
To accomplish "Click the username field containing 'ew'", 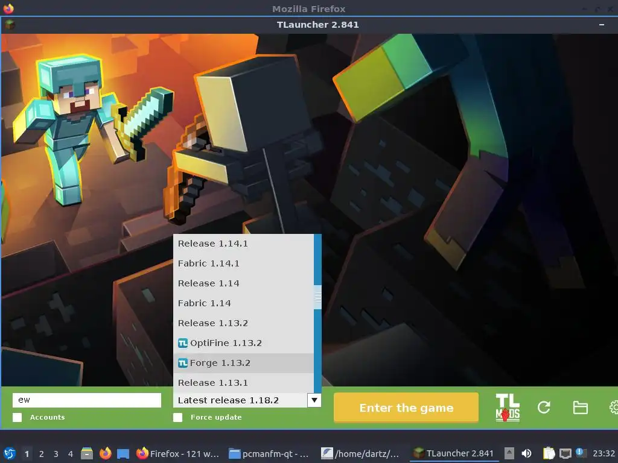I will click(x=87, y=400).
